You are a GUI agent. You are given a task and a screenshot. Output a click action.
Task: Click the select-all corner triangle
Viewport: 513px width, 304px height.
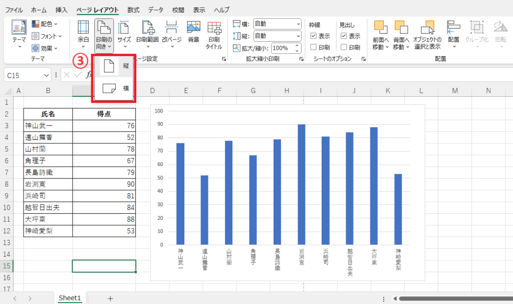(8, 91)
